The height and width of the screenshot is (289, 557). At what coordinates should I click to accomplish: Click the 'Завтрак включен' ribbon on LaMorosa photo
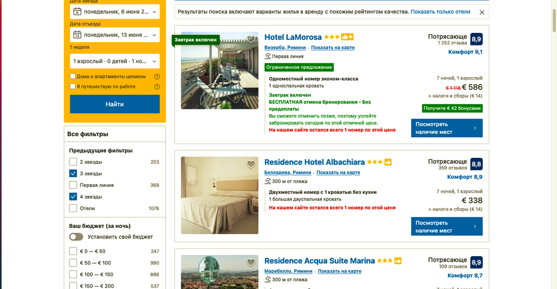click(x=195, y=40)
